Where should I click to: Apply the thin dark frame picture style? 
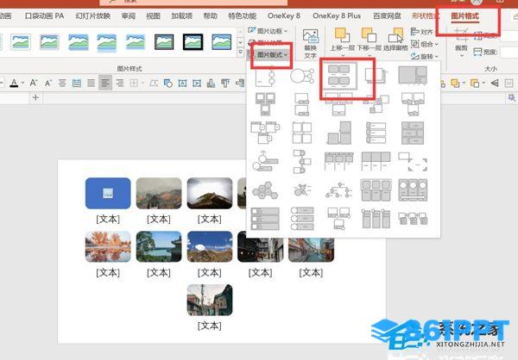point(164,42)
